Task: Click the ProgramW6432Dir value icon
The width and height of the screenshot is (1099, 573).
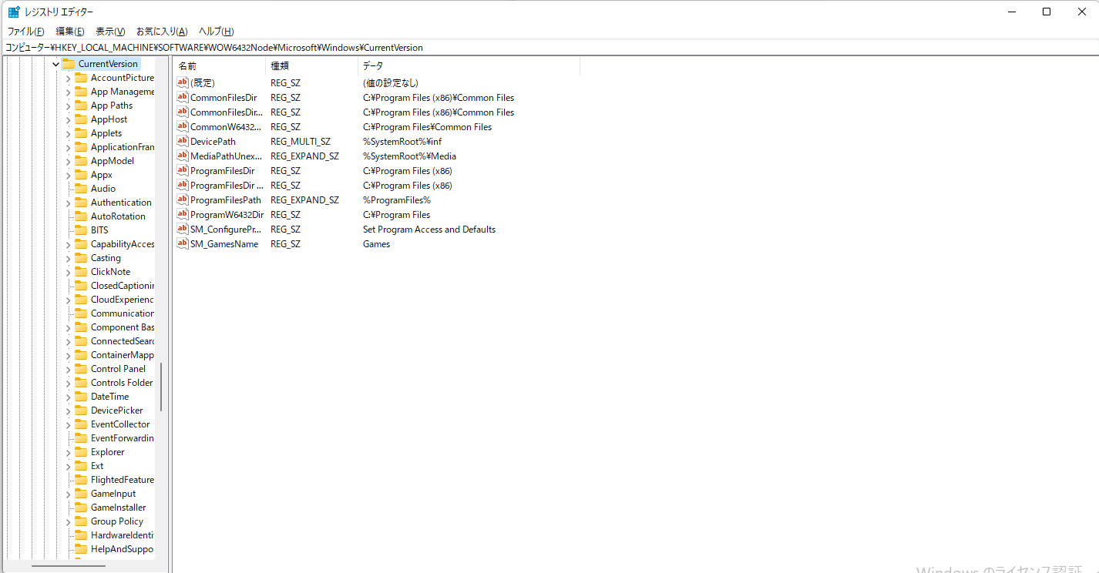Action: point(183,214)
